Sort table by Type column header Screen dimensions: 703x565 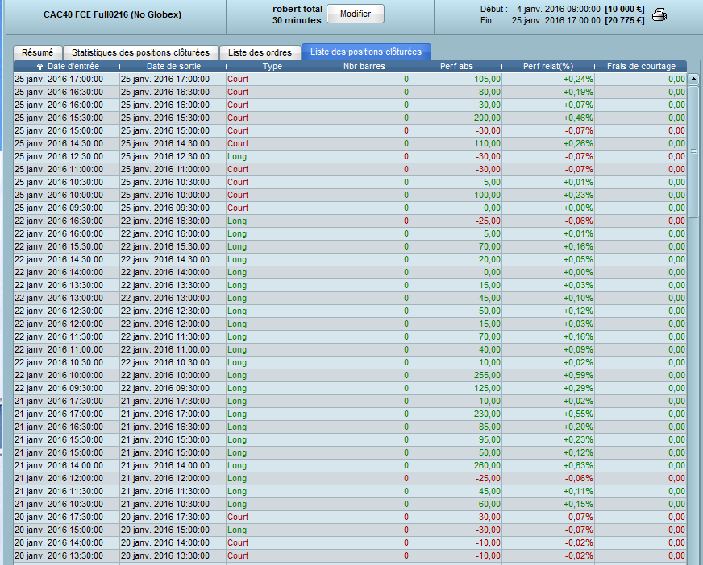click(272, 66)
